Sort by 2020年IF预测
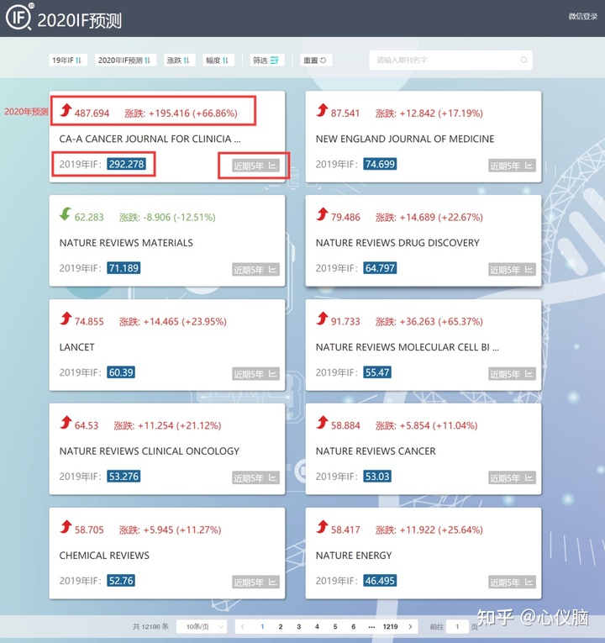Screen dimensions: 605x643 click(x=125, y=61)
